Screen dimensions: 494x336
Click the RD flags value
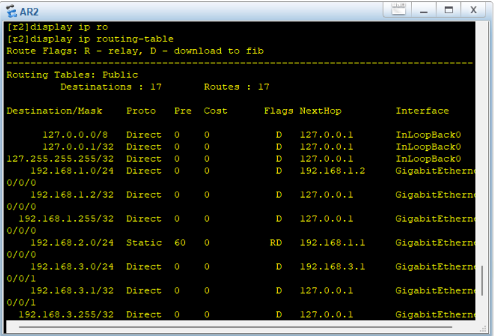pos(275,243)
